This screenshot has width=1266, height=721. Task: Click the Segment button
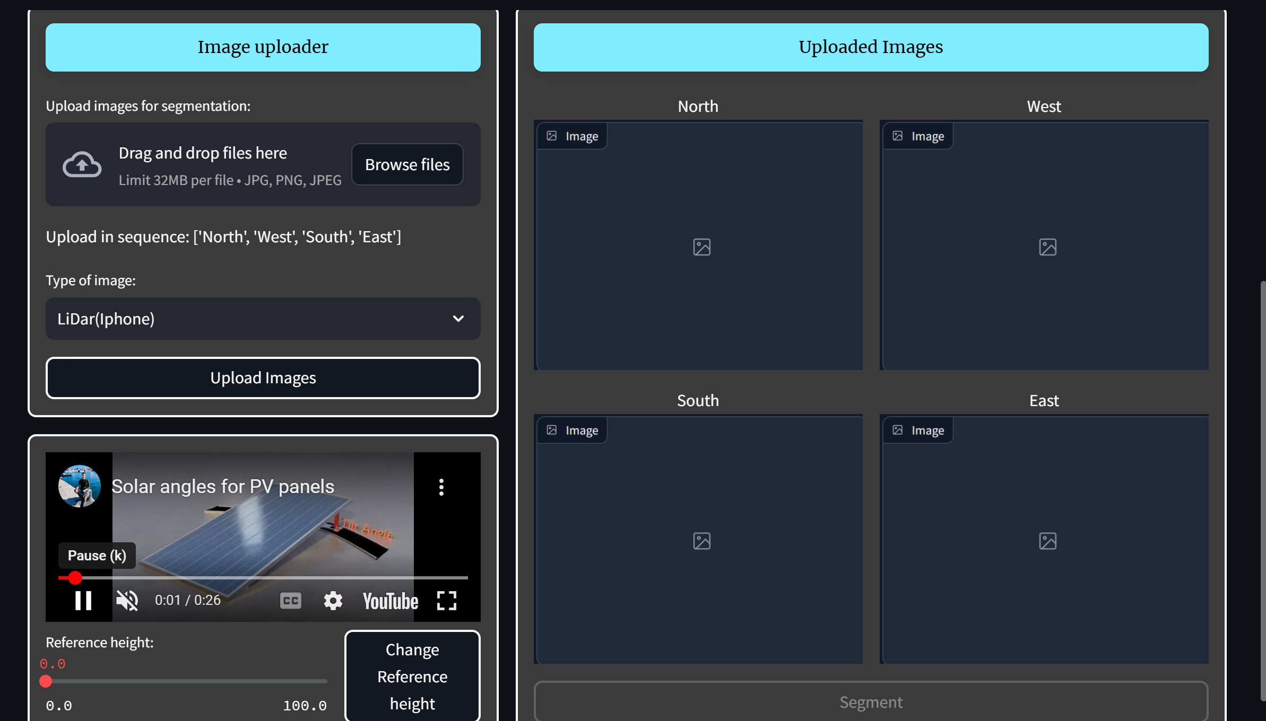871,702
